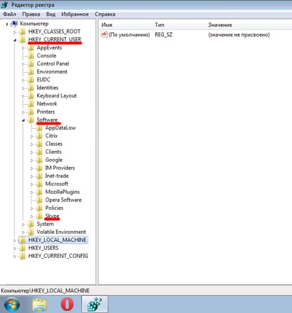This screenshot has width=292, height=313.
Task: Expand the Microsoft key
Action: coord(32,184)
